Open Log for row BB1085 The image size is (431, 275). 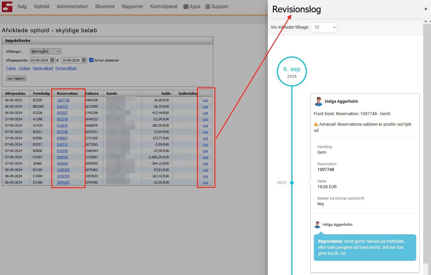(205, 107)
